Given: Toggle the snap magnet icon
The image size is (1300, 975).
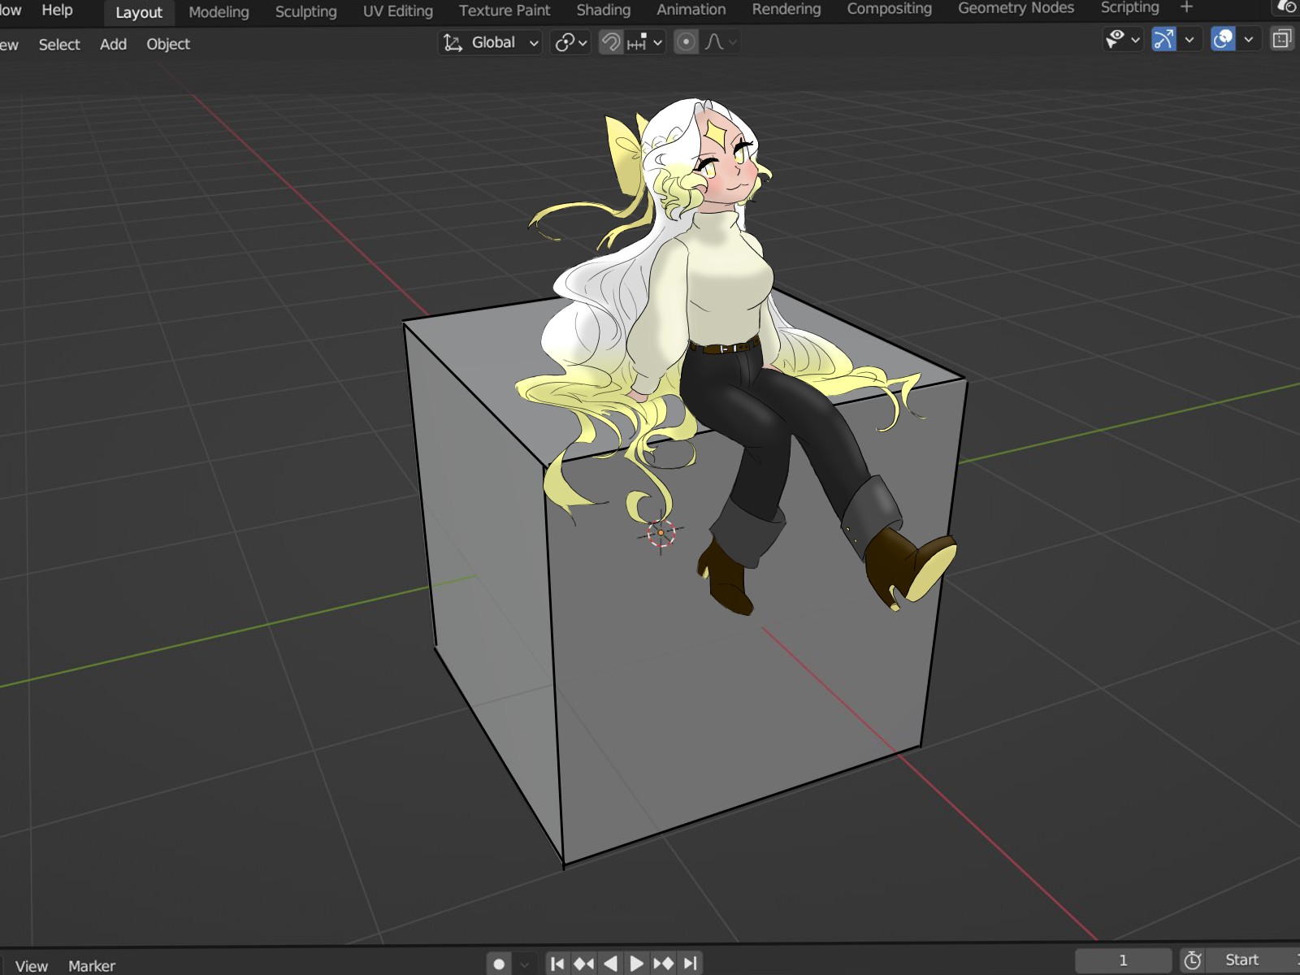Looking at the screenshot, I should [x=611, y=42].
